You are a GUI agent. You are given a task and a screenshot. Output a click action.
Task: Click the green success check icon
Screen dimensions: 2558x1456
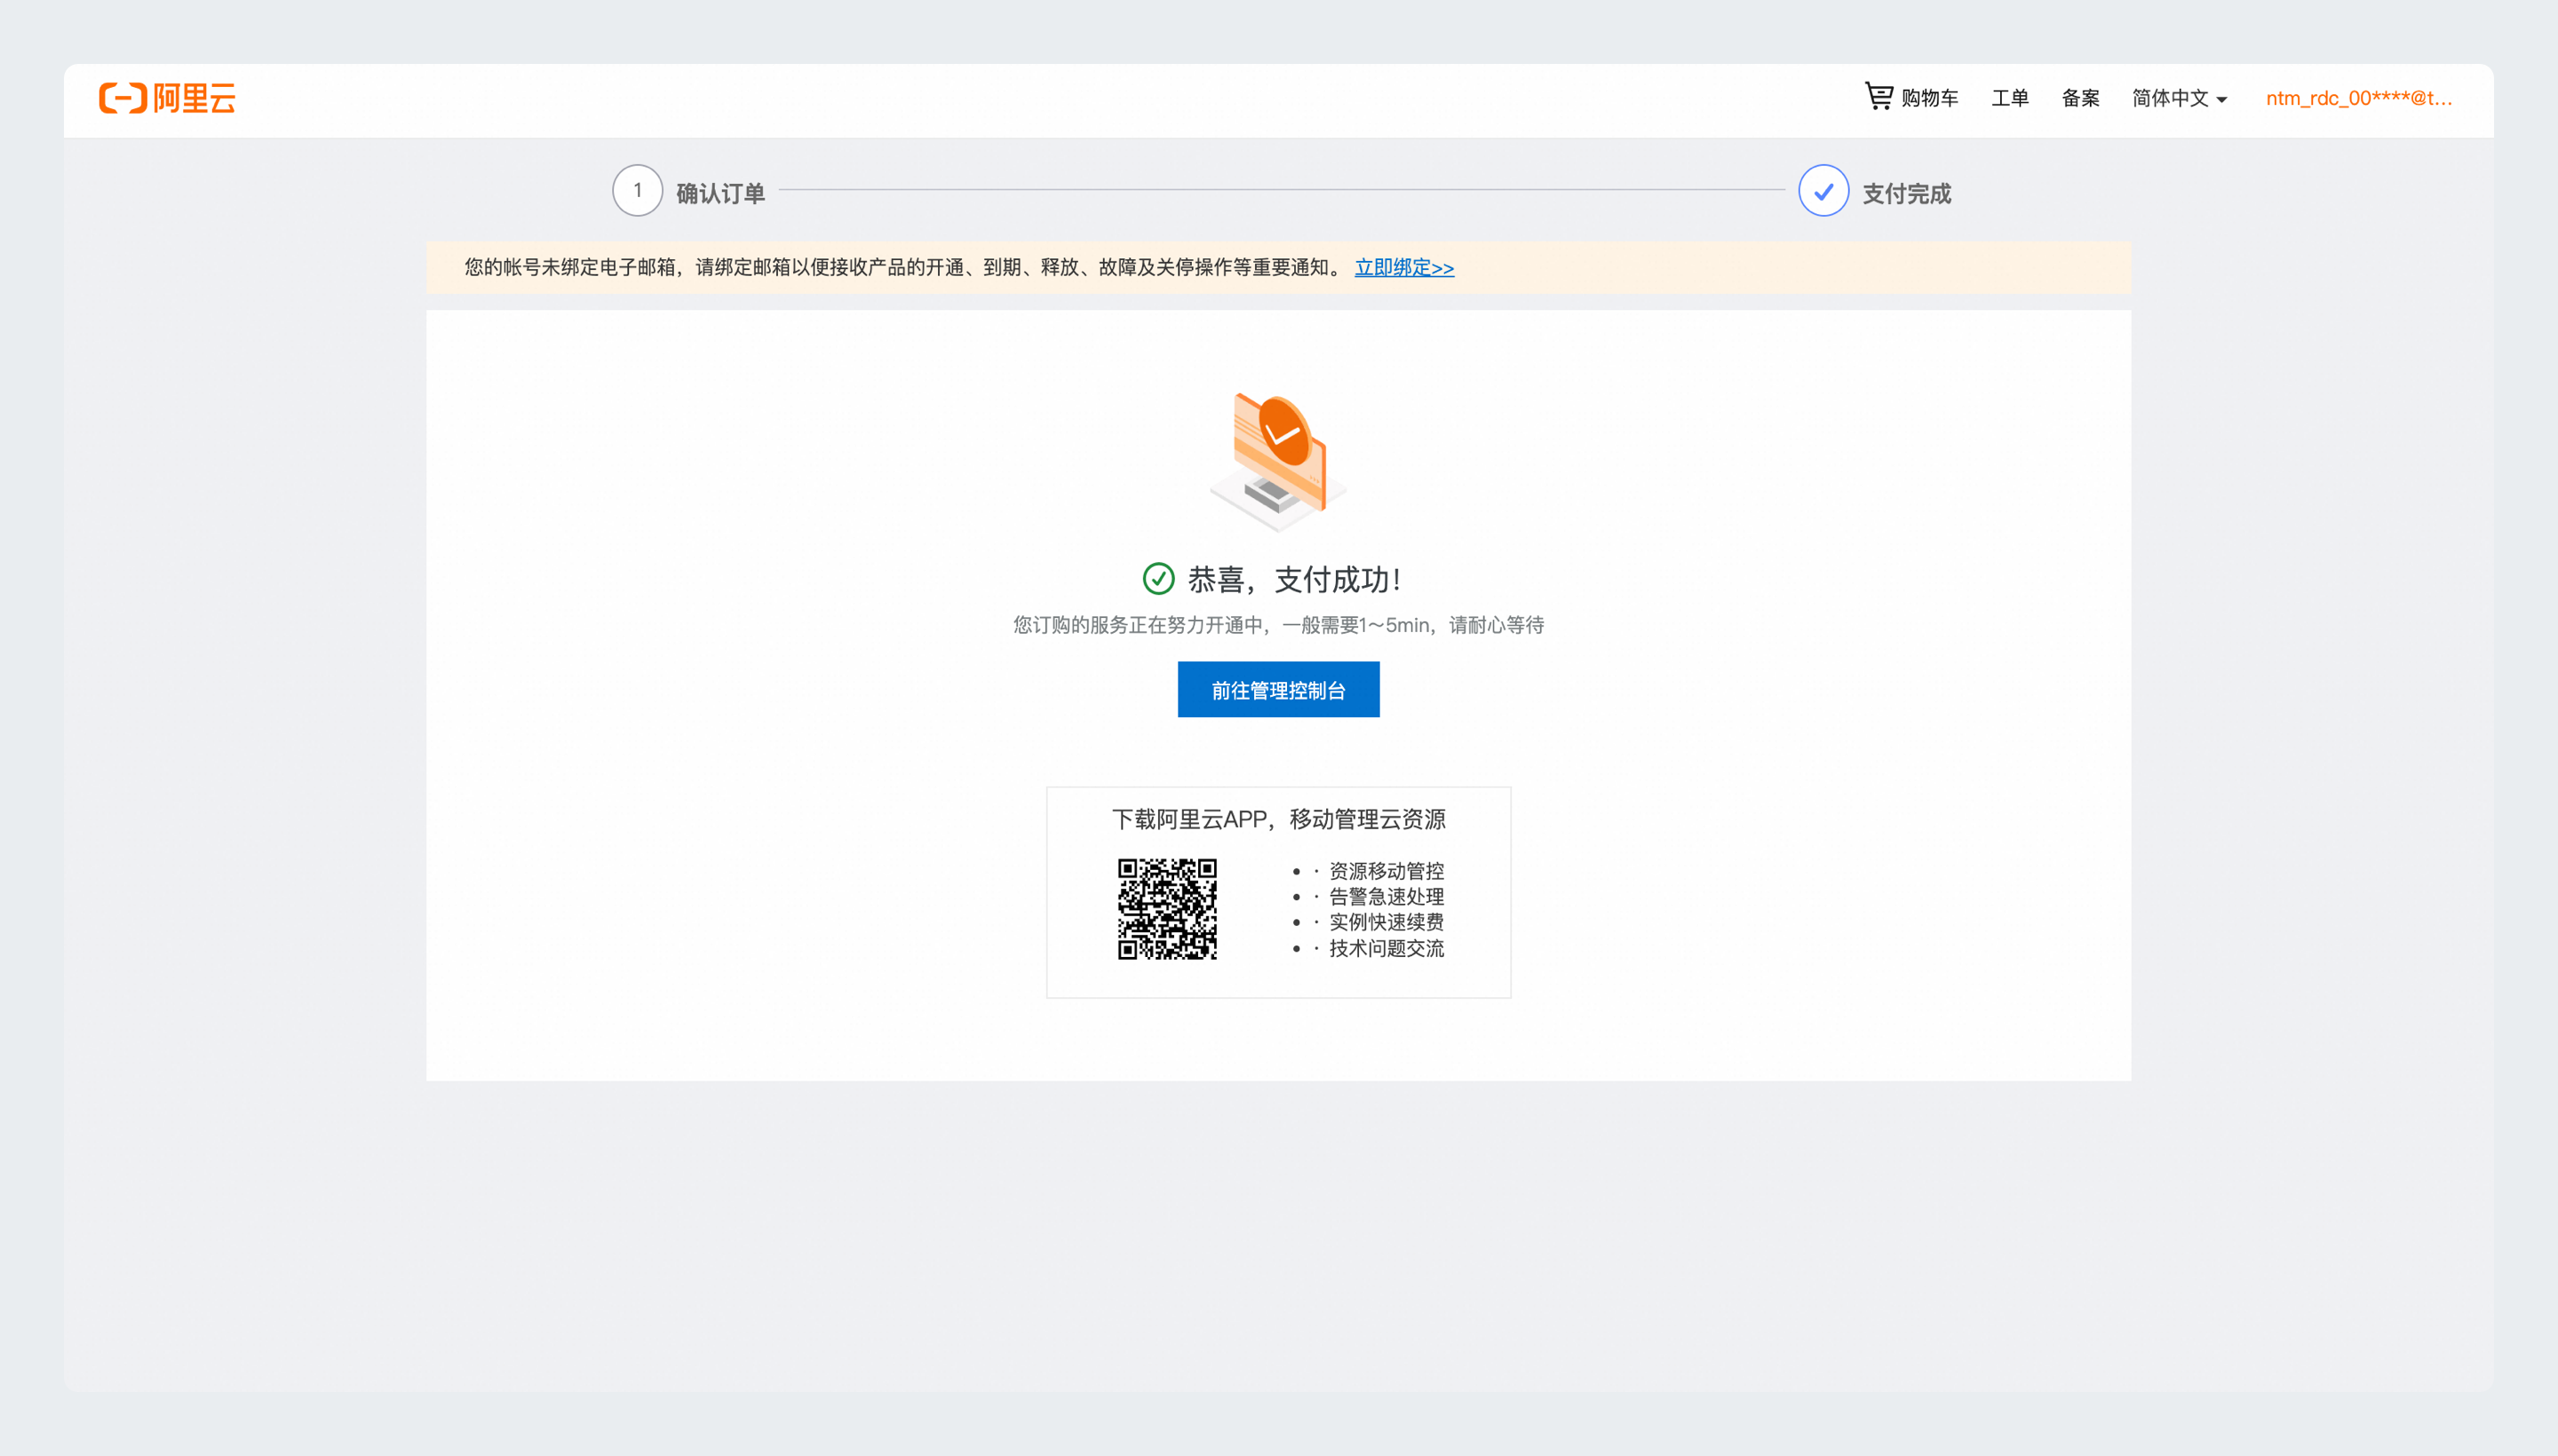(1158, 578)
